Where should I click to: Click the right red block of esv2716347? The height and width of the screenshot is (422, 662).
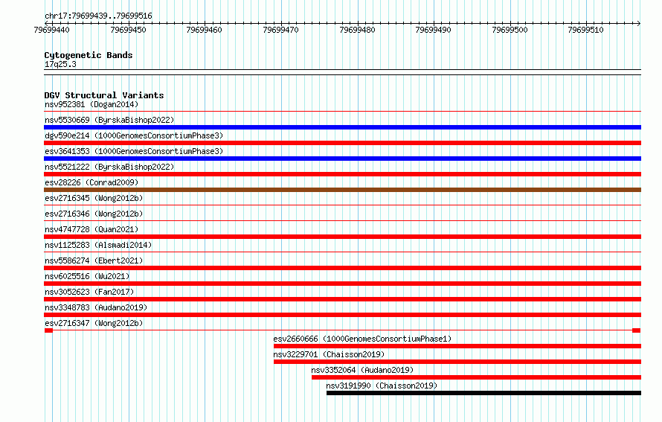pos(636,330)
